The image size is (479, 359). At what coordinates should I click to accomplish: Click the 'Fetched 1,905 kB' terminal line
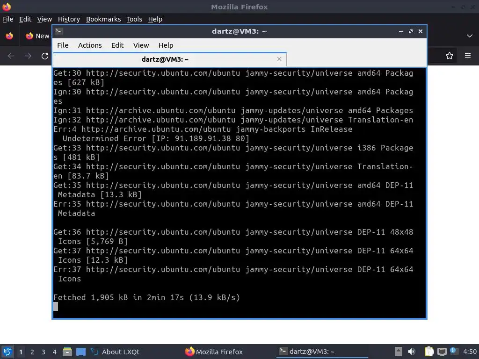coord(146,297)
